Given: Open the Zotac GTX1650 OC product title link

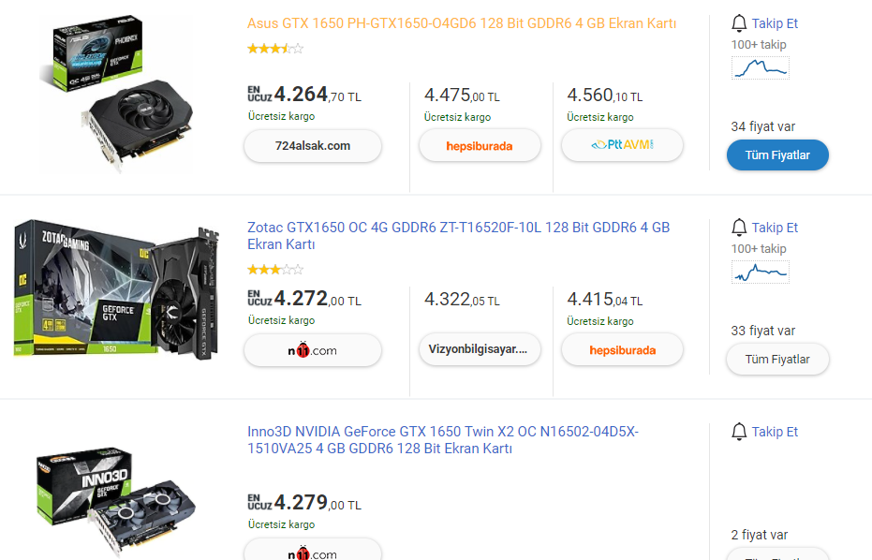Looking at the screenshot, I should [x=458, y=236].
